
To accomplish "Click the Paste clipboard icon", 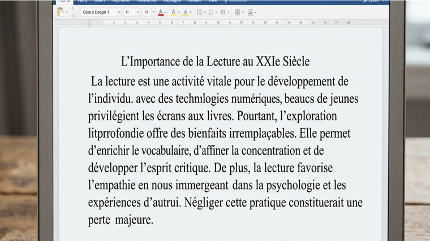I will (61, 12).
